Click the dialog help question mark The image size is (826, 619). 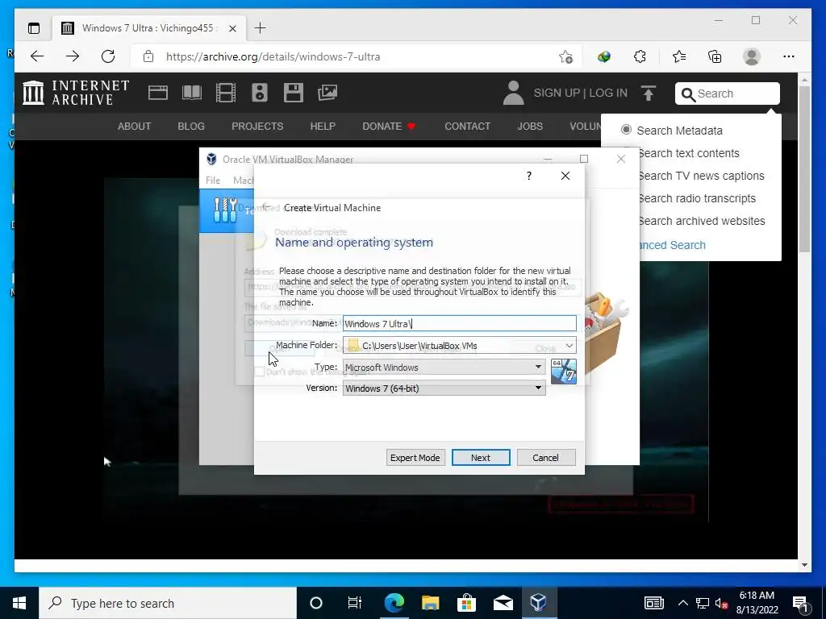[529, 176]
